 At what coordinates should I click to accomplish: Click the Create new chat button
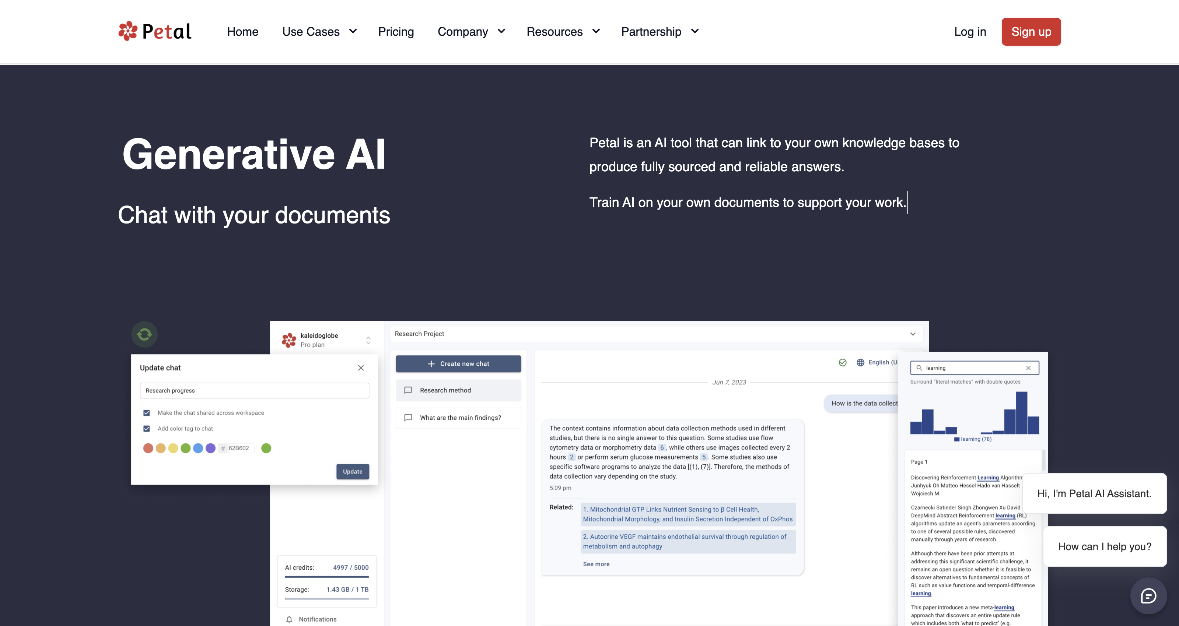(x=458, y=364)
